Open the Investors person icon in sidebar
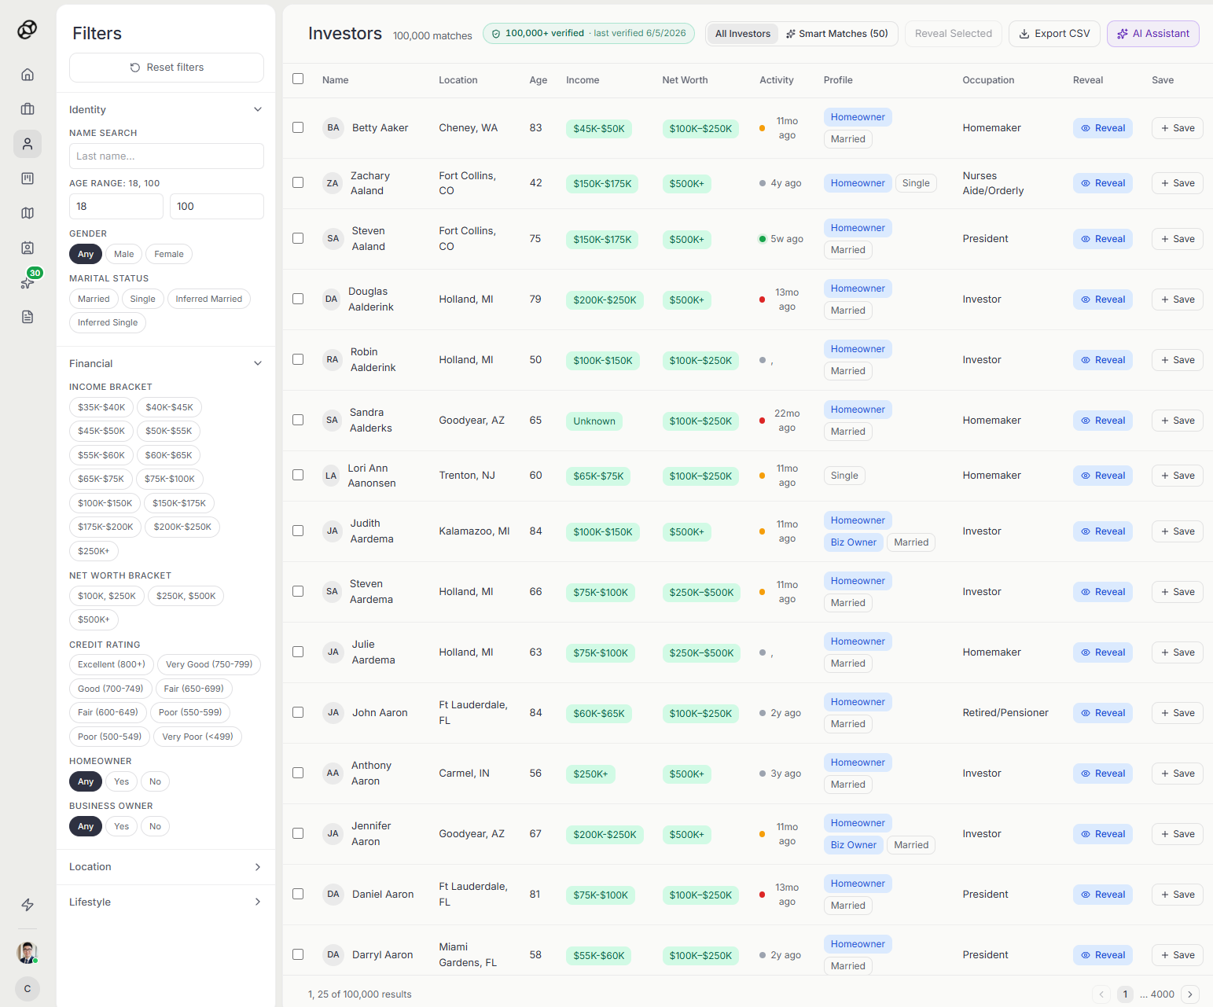This screenshot has width=1213, height=1007. pyautogui.click(x=28, y=144)
